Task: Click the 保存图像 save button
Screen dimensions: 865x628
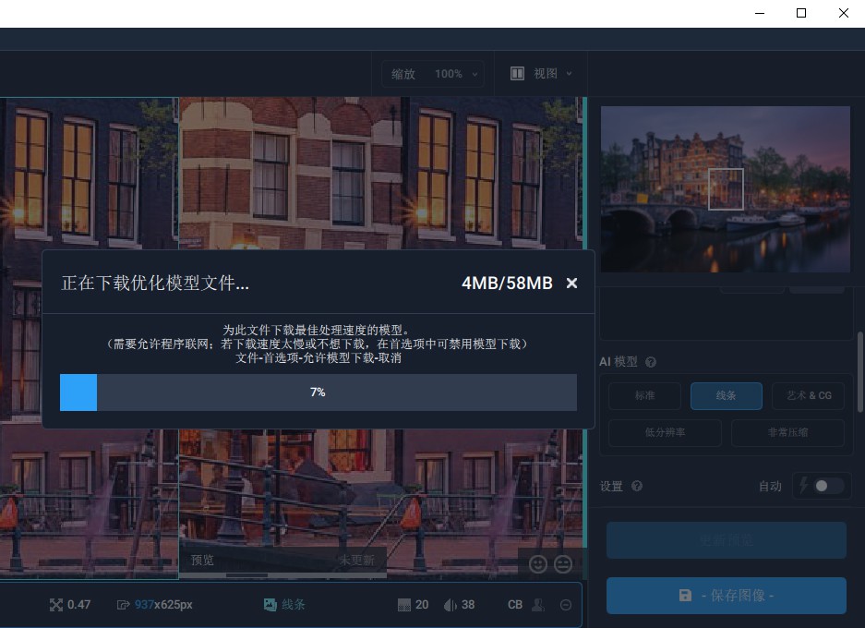Action: coord(726,596)
